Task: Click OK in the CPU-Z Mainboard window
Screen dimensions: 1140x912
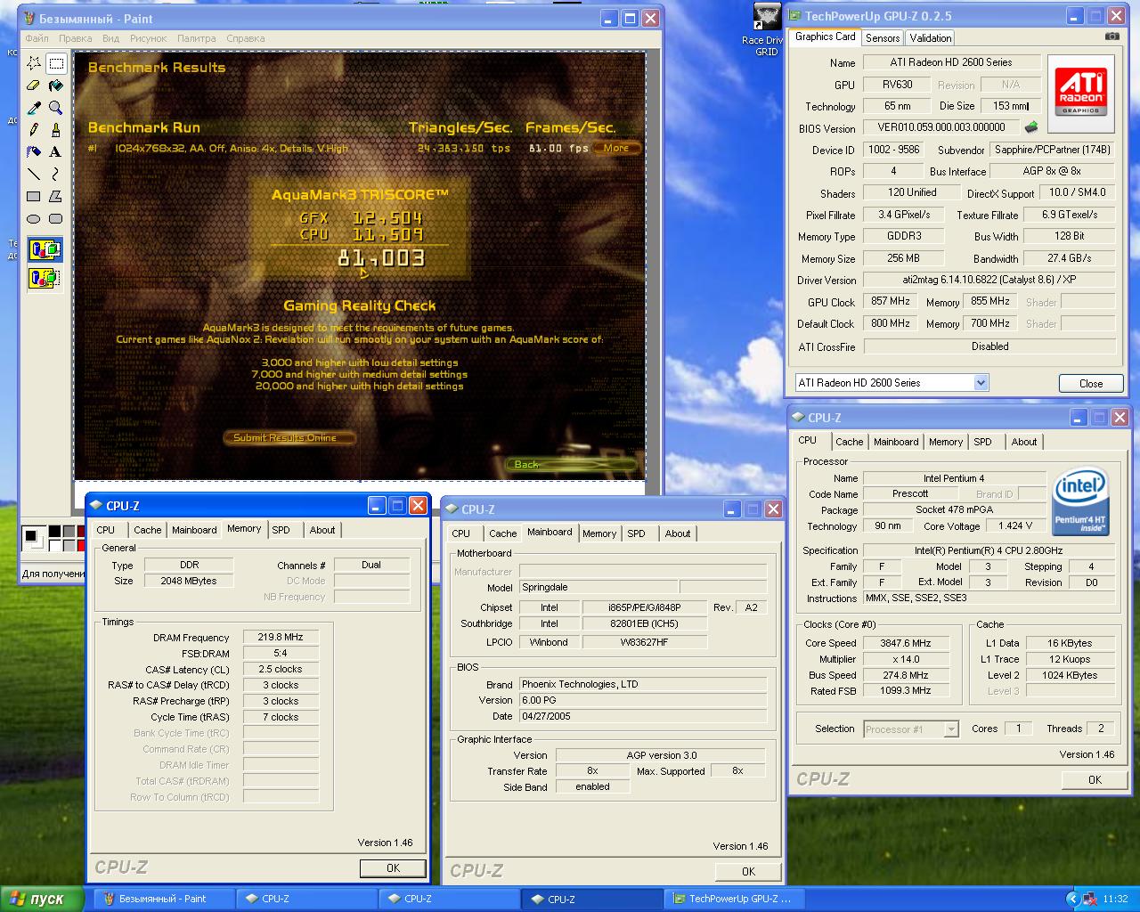Action: [x=748, y=871]
